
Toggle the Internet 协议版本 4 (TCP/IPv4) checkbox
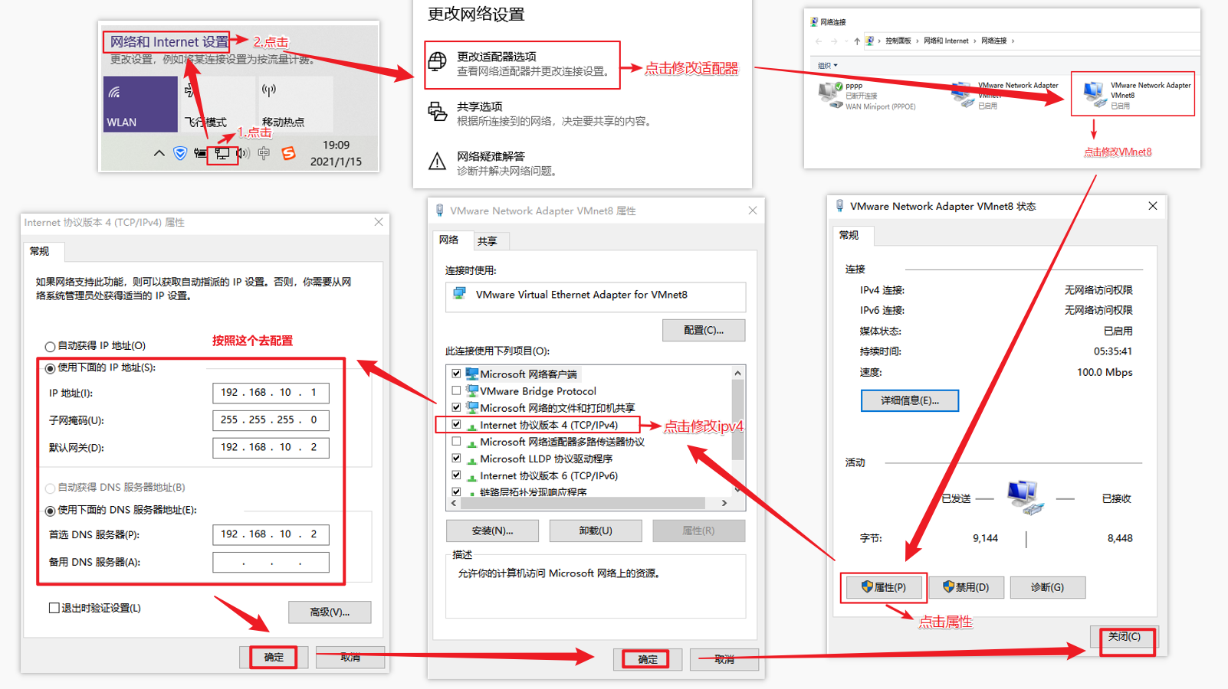pyautogui.click(x=456, y=424)
